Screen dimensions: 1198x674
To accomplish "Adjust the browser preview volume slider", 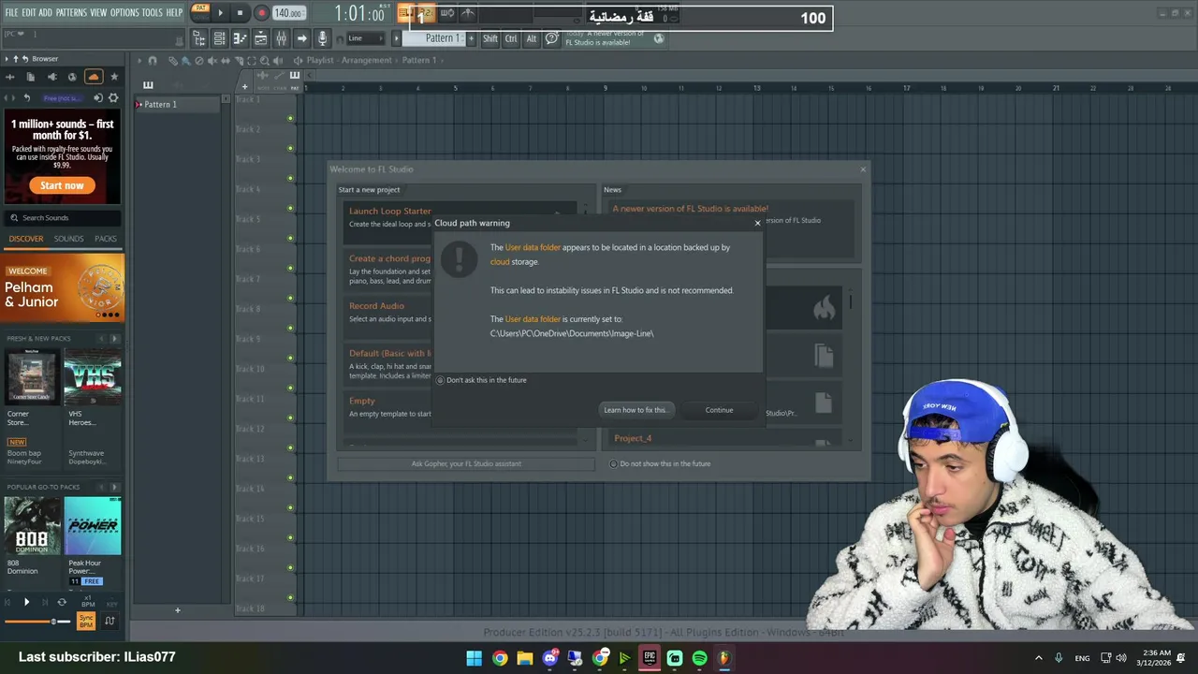I will coord(36,622).
